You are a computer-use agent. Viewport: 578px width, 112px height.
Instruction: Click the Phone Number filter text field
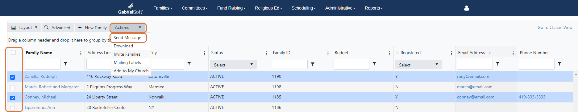pyautogui.click(x=537, y=64)
